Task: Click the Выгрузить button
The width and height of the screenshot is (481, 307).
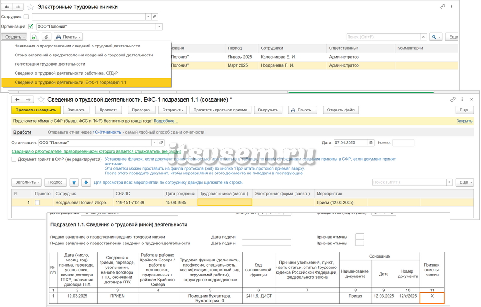Action: point(268,110)
